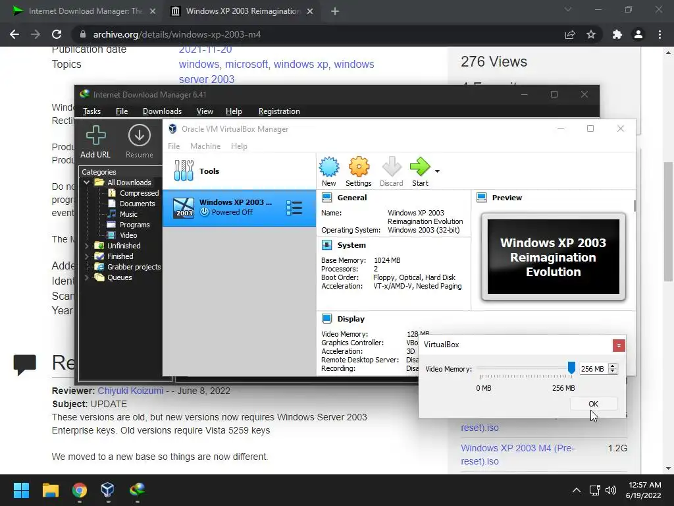Click the System section header icon
This screenshot has height=506, width=674.
[326, 245]
